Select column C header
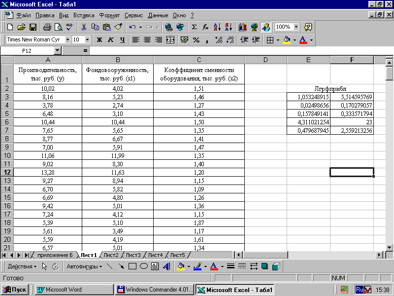This screenshot has height=296, width=394. pos(199,60)
